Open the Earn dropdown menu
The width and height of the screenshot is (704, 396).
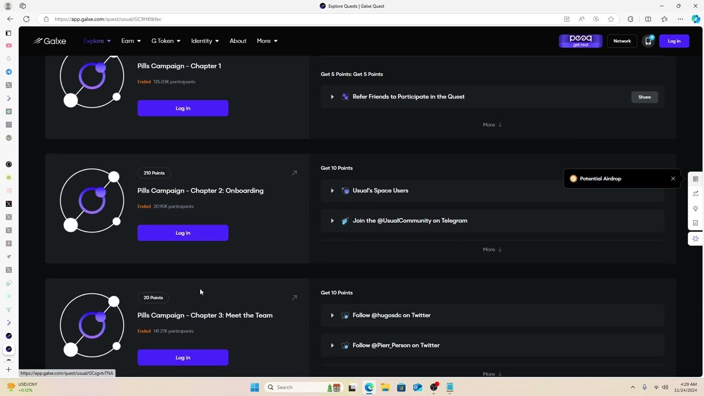tap(131, 41)
